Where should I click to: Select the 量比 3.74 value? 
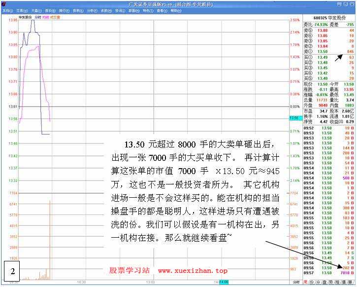[350, 100]
